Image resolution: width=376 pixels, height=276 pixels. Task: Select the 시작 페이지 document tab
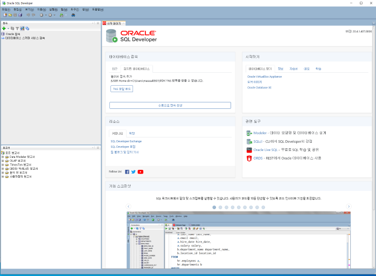pyautogui.click(x=114, y=24)
